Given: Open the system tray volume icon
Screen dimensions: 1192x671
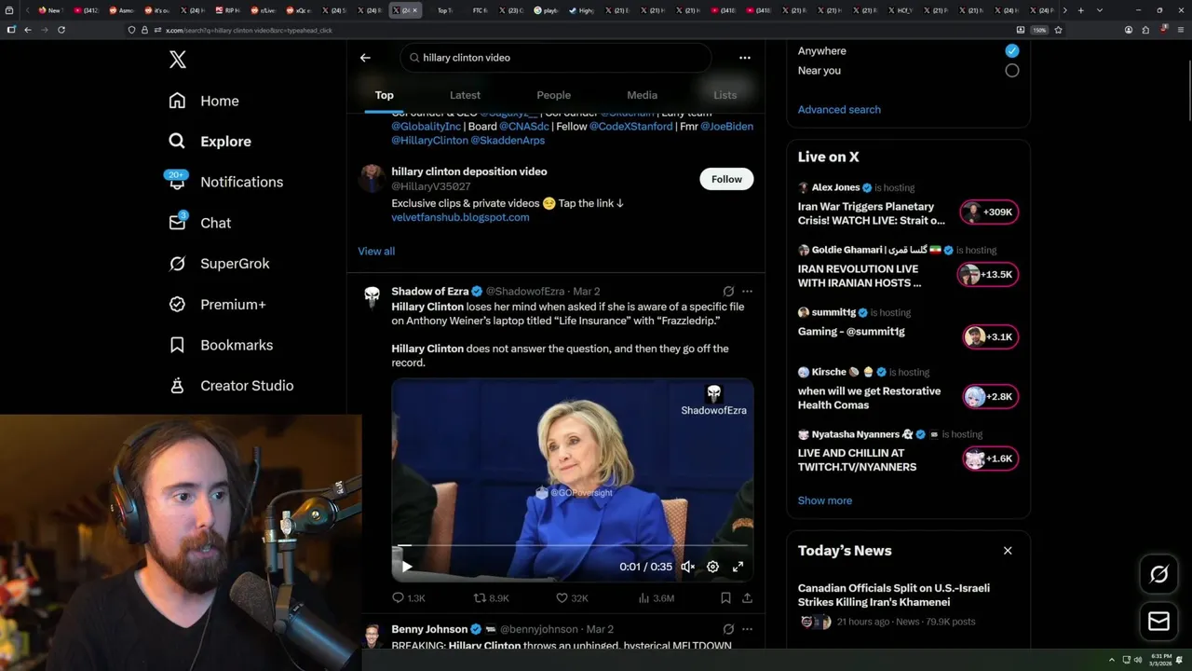Looking at the screenshot, I should coord(1137,660).
